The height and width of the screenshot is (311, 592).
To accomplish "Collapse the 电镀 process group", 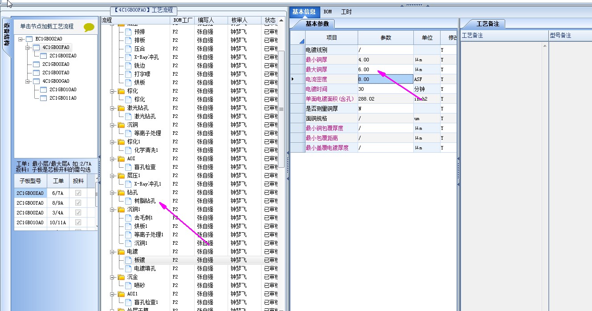I will (112, 251).
